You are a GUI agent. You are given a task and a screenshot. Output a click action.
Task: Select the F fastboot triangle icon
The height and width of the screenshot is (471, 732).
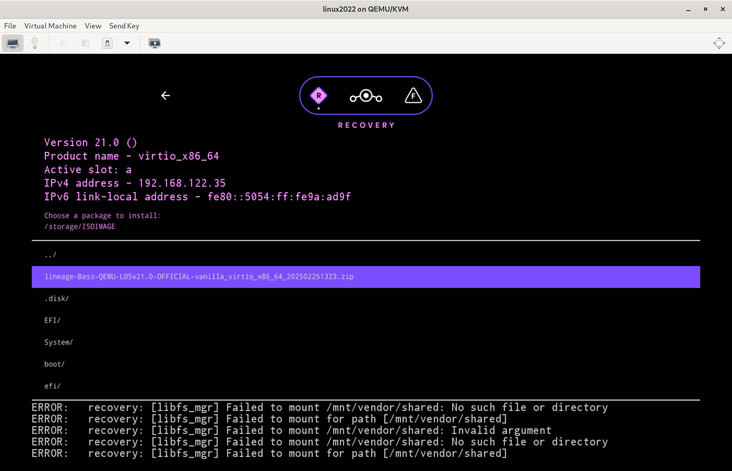coord(414,95)
